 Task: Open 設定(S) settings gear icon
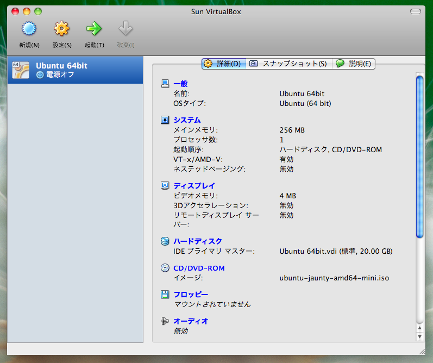(x=61, y=28)
